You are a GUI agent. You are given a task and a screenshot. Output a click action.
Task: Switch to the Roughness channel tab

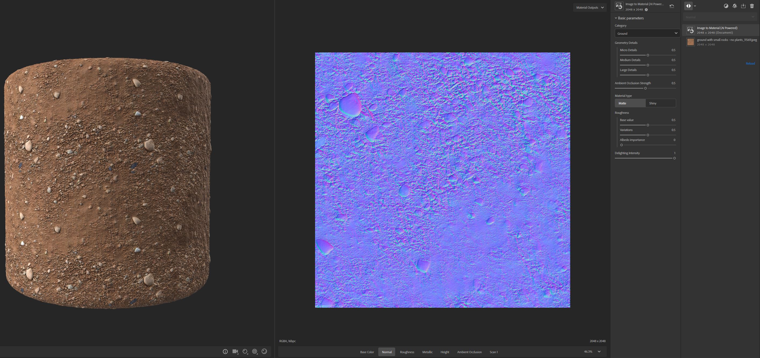(x=407, y=352)
